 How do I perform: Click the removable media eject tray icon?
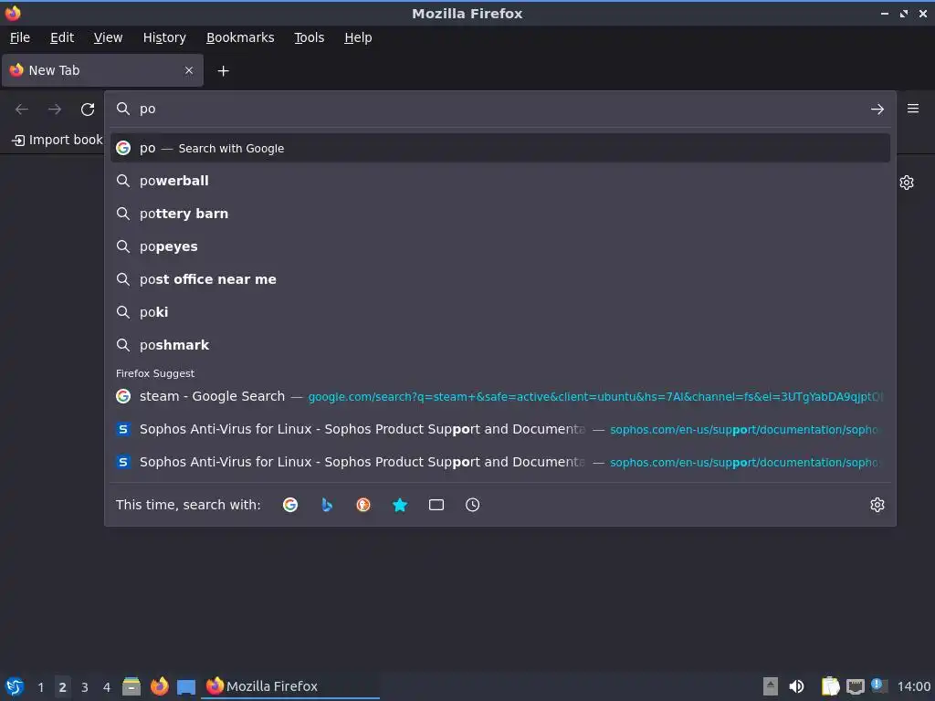[771, 686]
